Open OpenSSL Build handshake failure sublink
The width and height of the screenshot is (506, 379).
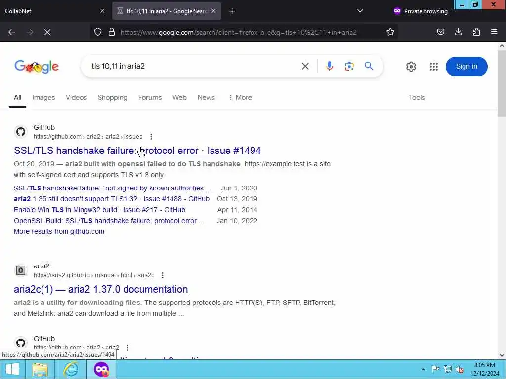109,221
